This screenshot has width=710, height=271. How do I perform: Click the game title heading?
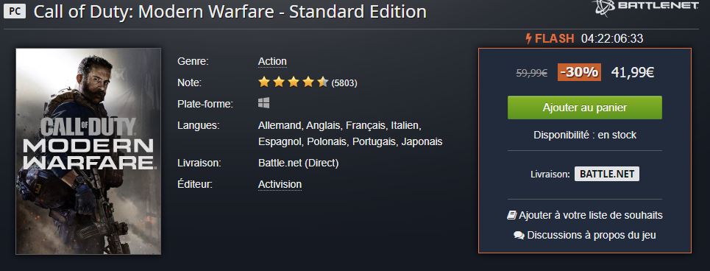[x=230, y=12]
